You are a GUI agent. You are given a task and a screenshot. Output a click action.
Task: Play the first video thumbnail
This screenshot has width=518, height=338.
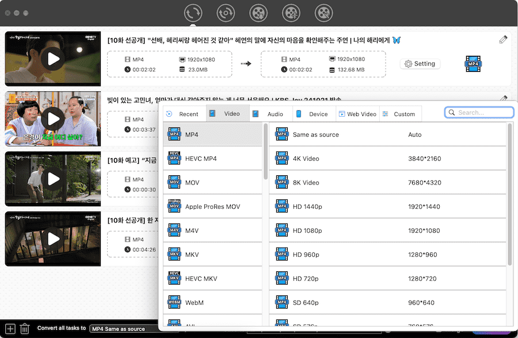[53, 59]
